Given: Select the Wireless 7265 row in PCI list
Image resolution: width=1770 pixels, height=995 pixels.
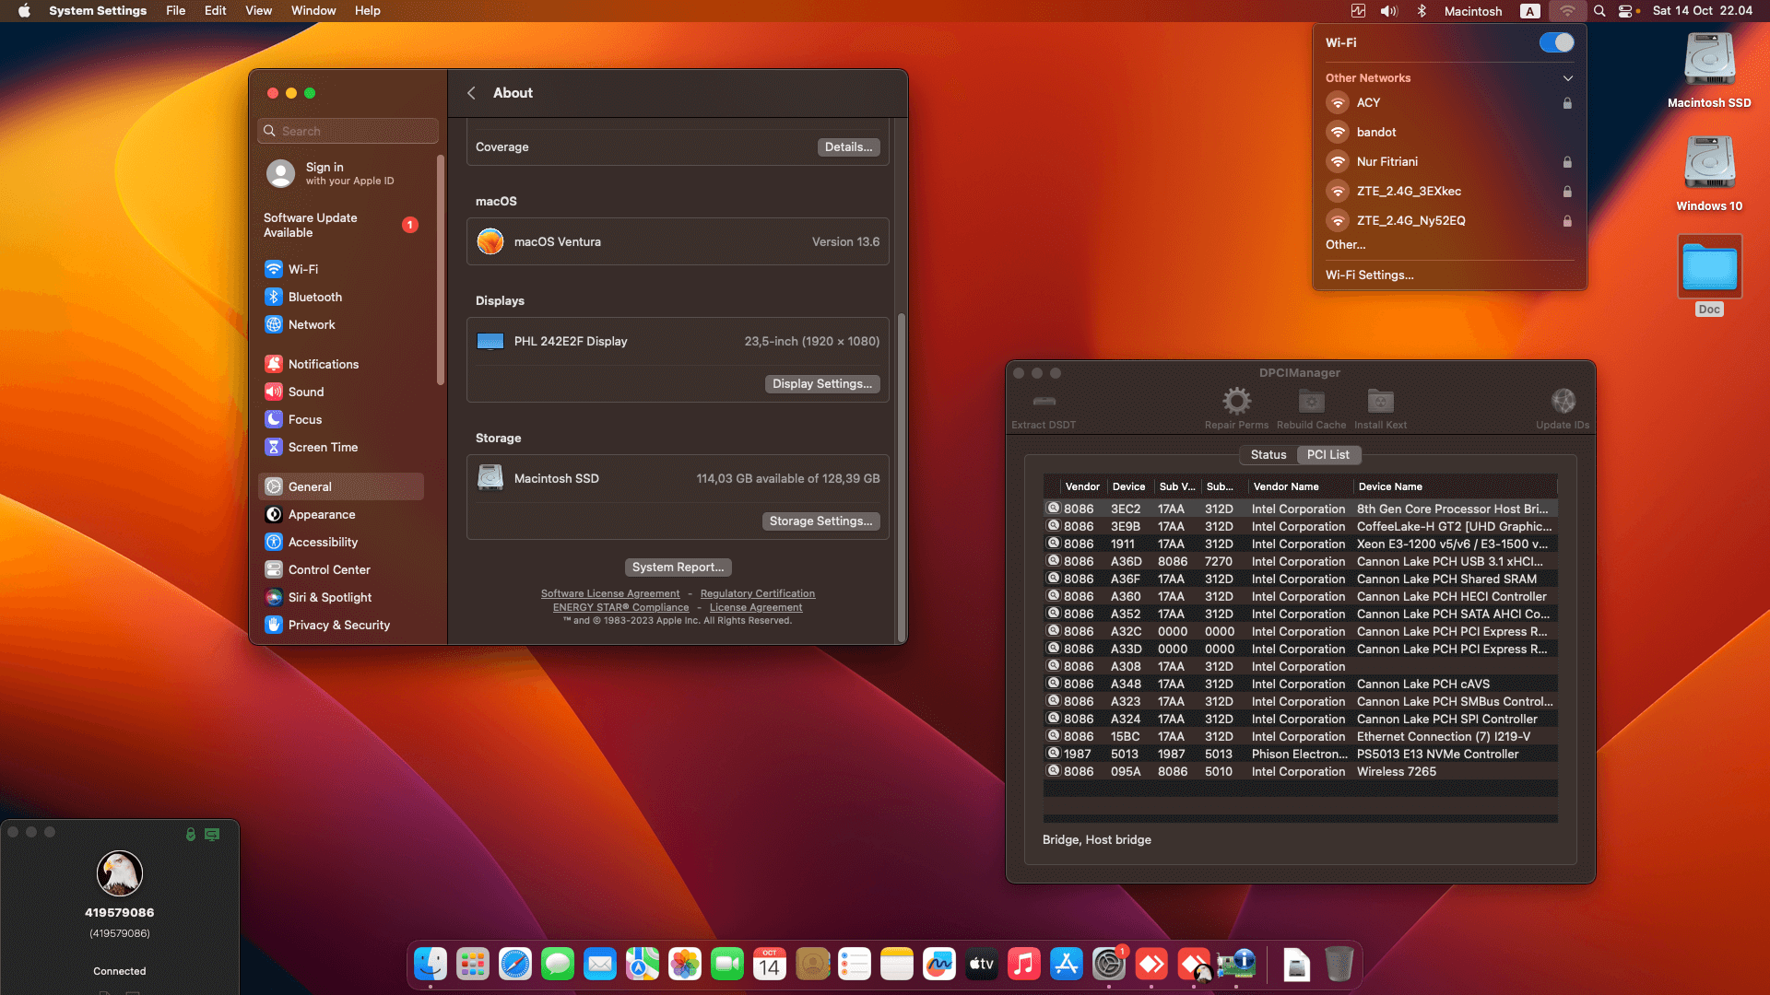Looking at the screenshot, I should pyautogui.click(x=1300, y=772).
